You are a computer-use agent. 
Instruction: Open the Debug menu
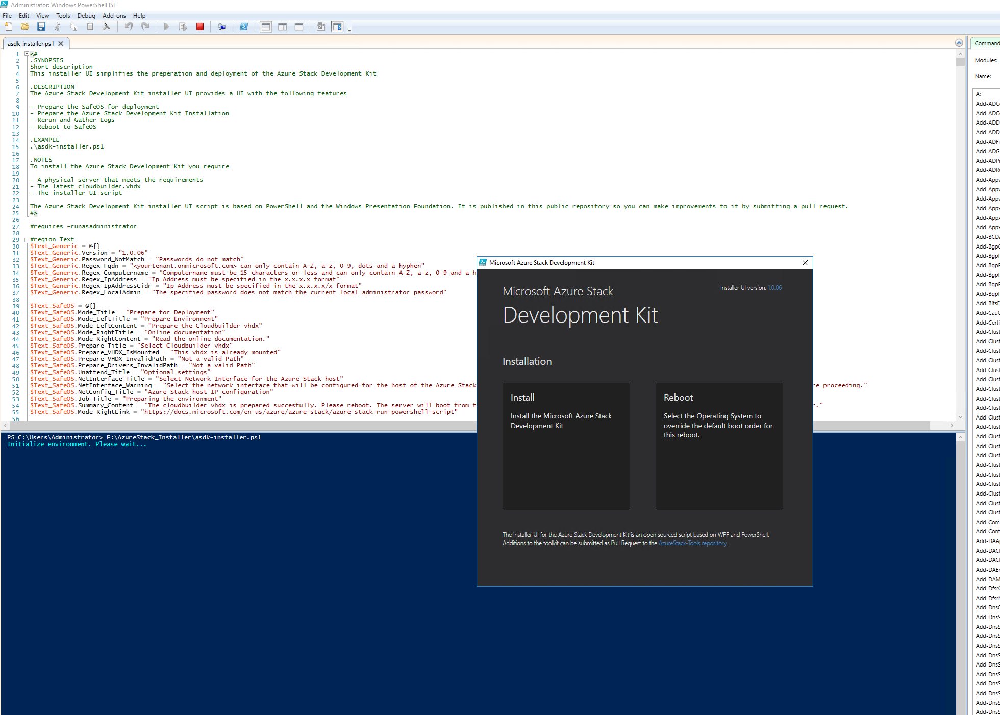(x=86, y=16)
